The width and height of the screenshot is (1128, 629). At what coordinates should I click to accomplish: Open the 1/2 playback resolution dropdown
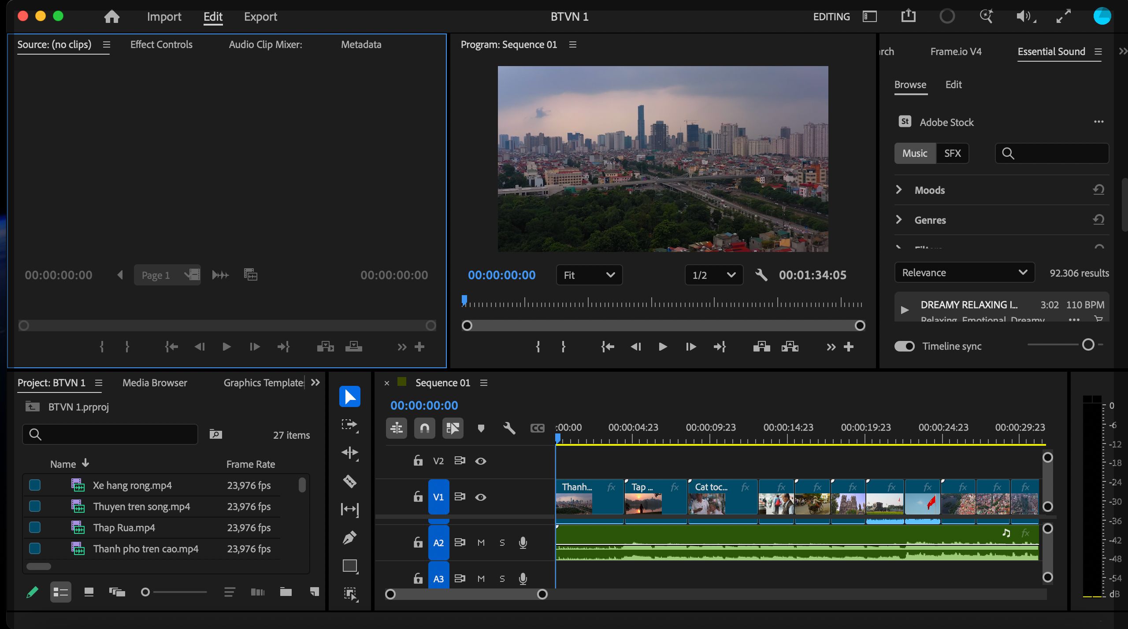(x=714, y=275)
